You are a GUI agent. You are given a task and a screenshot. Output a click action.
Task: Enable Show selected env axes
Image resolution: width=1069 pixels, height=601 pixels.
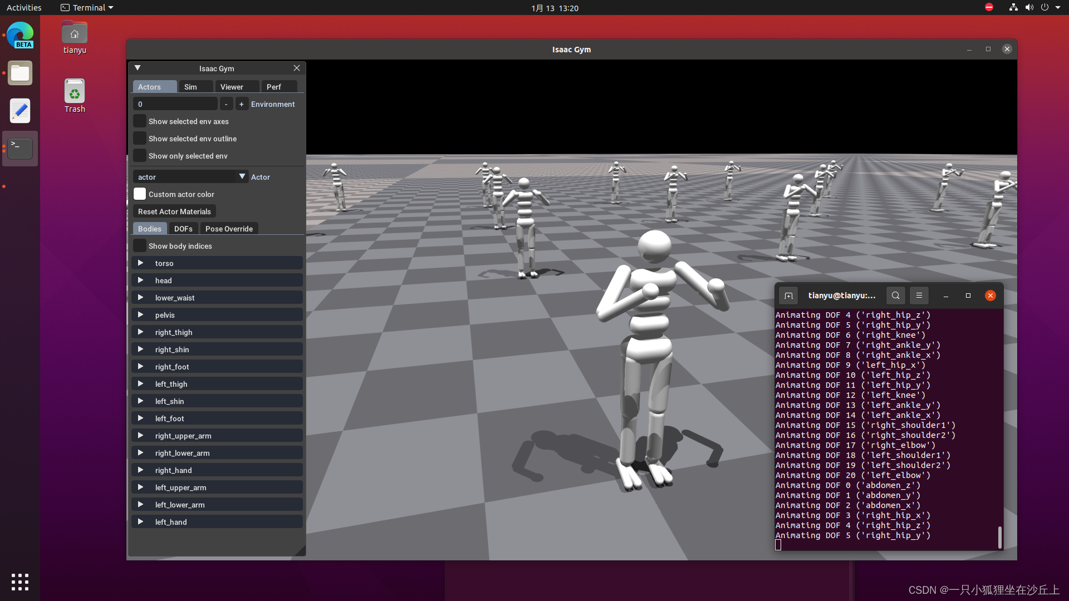coord(140,121)
